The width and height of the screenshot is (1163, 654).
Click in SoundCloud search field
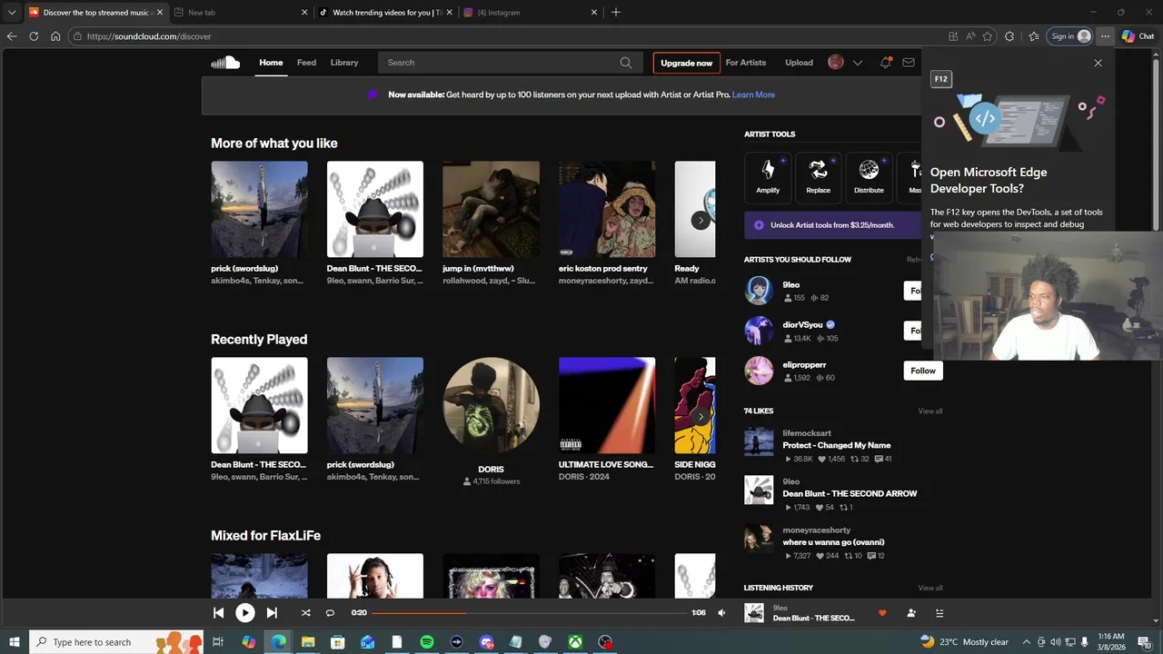point(500,63)
